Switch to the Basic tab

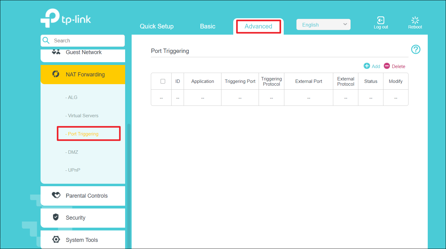click(x=208, y=26)
